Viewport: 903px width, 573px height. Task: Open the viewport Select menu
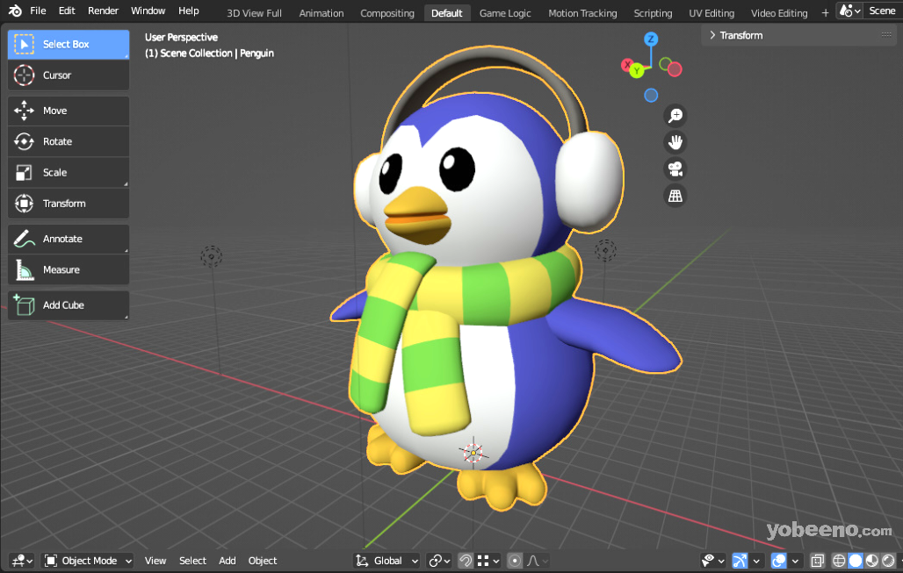pos(192,561)
